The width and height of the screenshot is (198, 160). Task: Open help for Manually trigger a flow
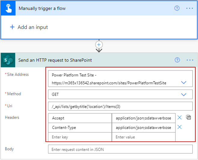177,8
